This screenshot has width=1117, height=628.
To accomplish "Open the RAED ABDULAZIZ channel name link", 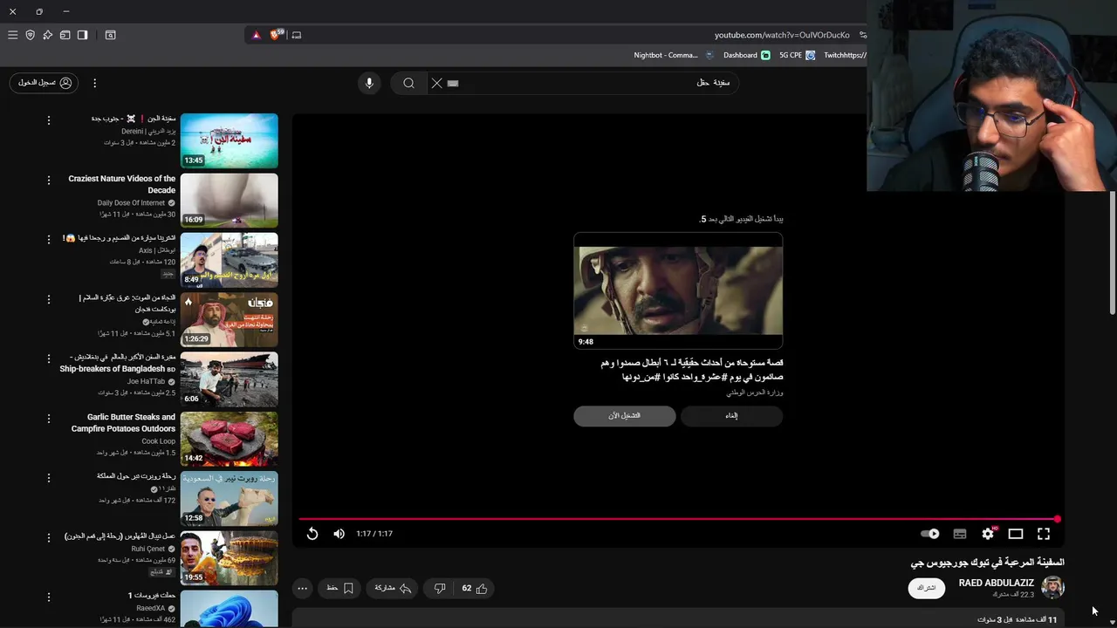I will click(996, 583).
